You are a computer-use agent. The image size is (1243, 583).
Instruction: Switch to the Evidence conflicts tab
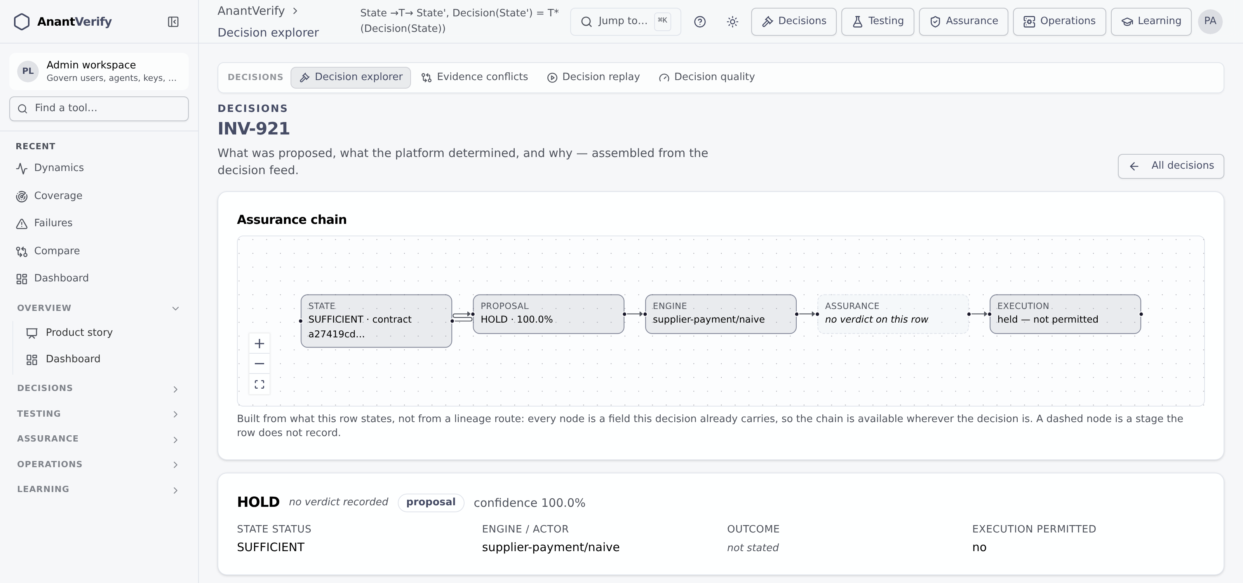coord(475,77)
